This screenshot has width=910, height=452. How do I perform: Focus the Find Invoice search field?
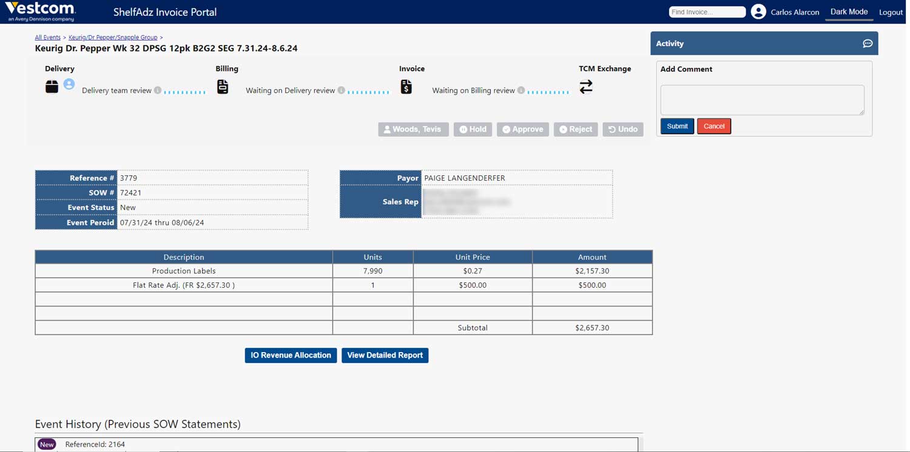(x=707, y=12)
